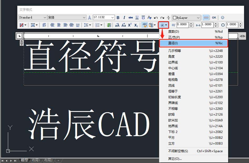Screen dimensions: 249x163
Task: Insert the 平方 symbol
Action: click(194, 137)
